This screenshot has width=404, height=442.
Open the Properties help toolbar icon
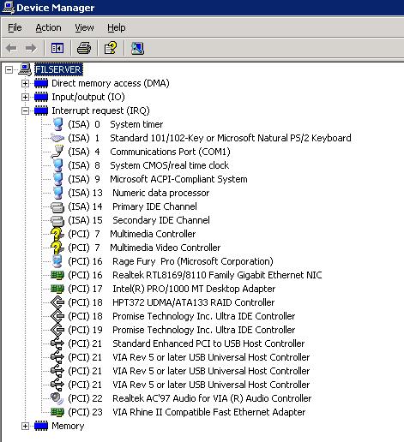111,48
